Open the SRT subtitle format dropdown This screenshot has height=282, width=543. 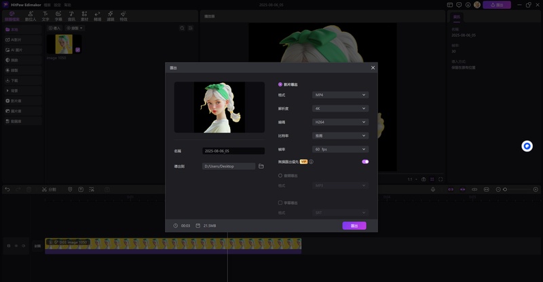340,213
